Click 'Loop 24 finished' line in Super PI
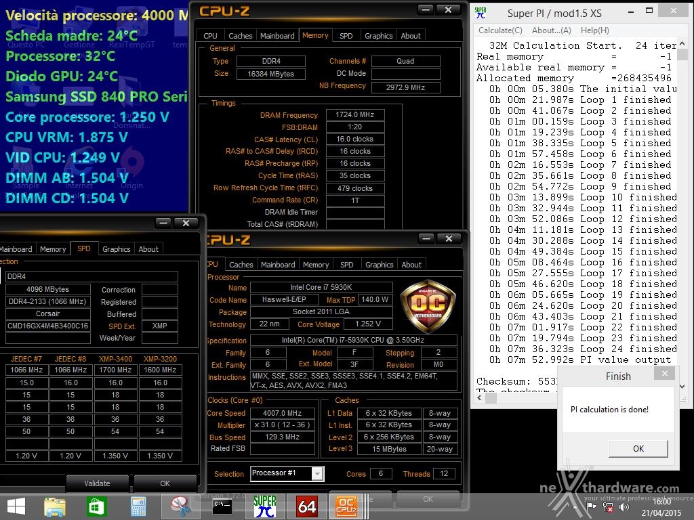The image size is (694, 520). [583, 349]
